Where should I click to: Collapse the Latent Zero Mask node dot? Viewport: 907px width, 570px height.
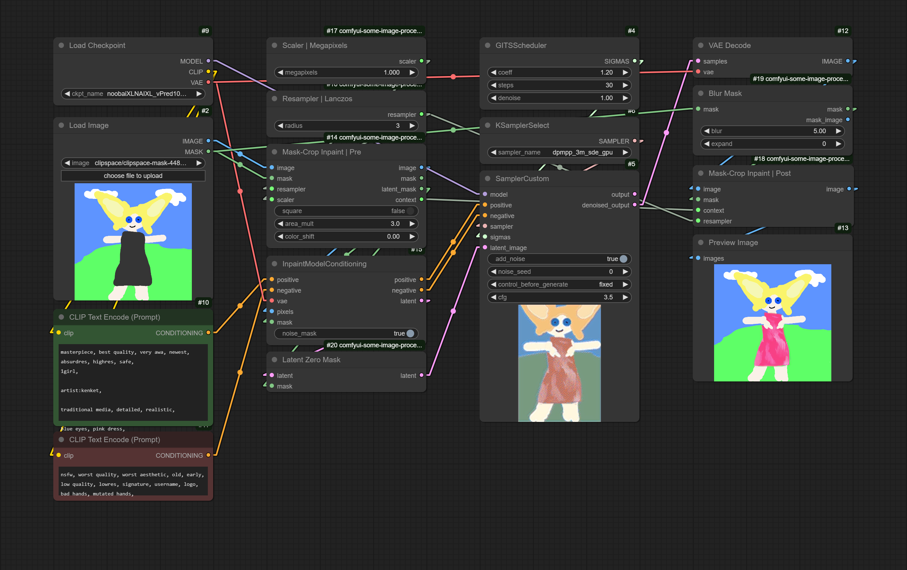click(x=275, y=359)
